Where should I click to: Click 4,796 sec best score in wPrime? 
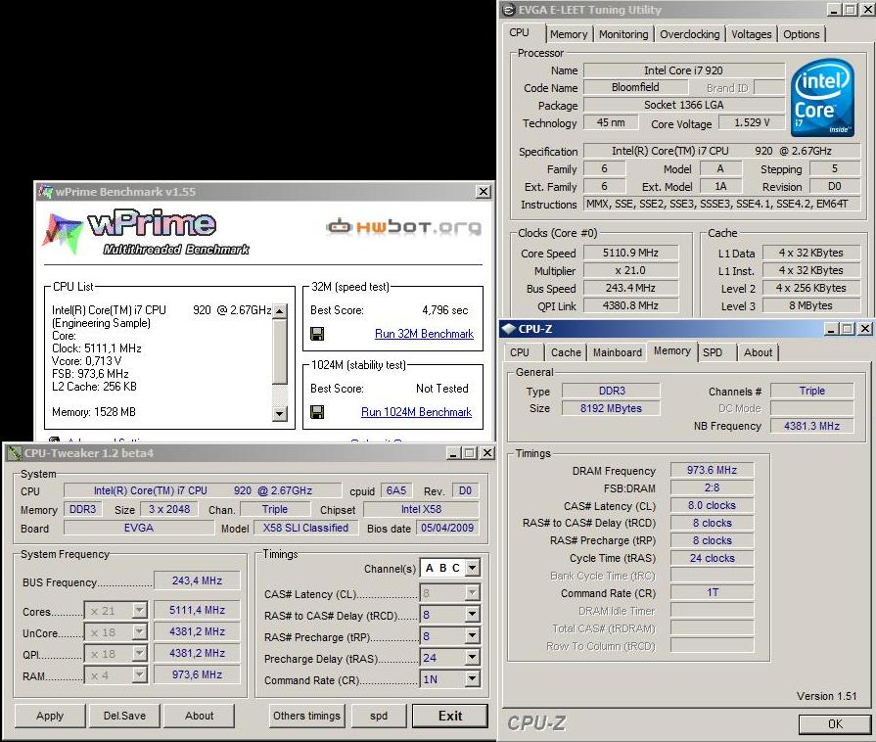444,310
